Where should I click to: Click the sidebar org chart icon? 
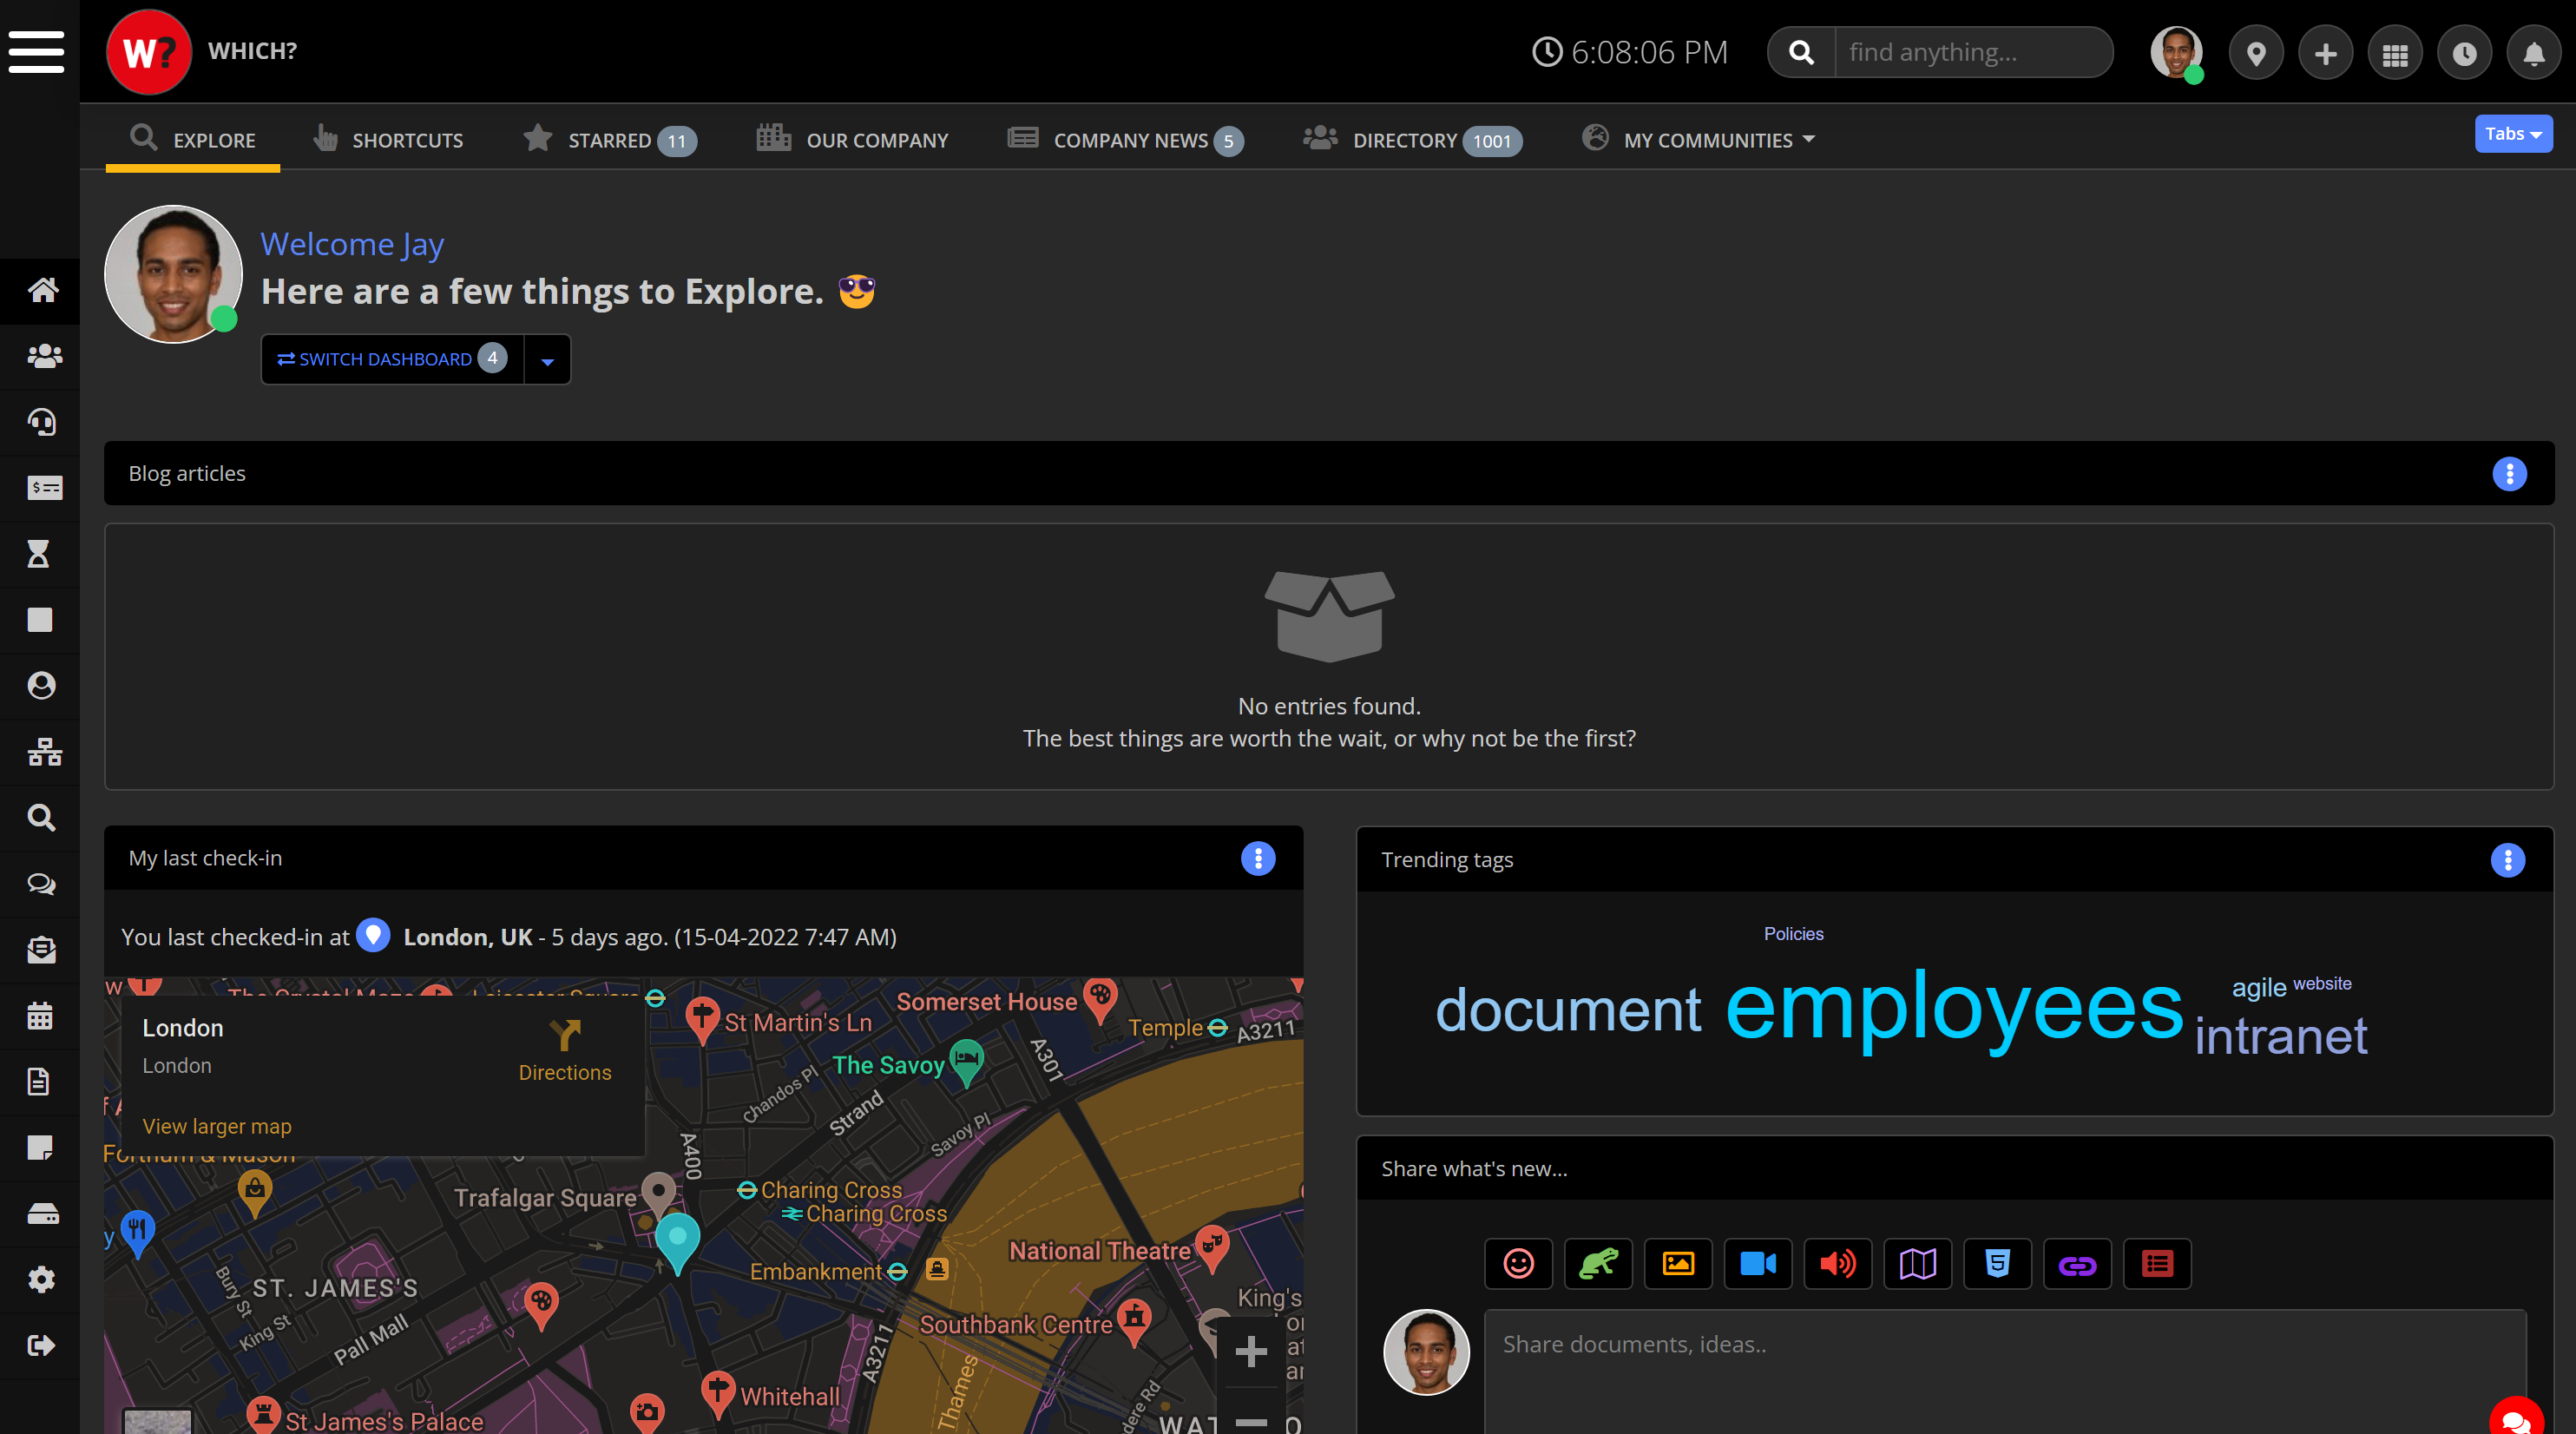click(x=44, y=752)
